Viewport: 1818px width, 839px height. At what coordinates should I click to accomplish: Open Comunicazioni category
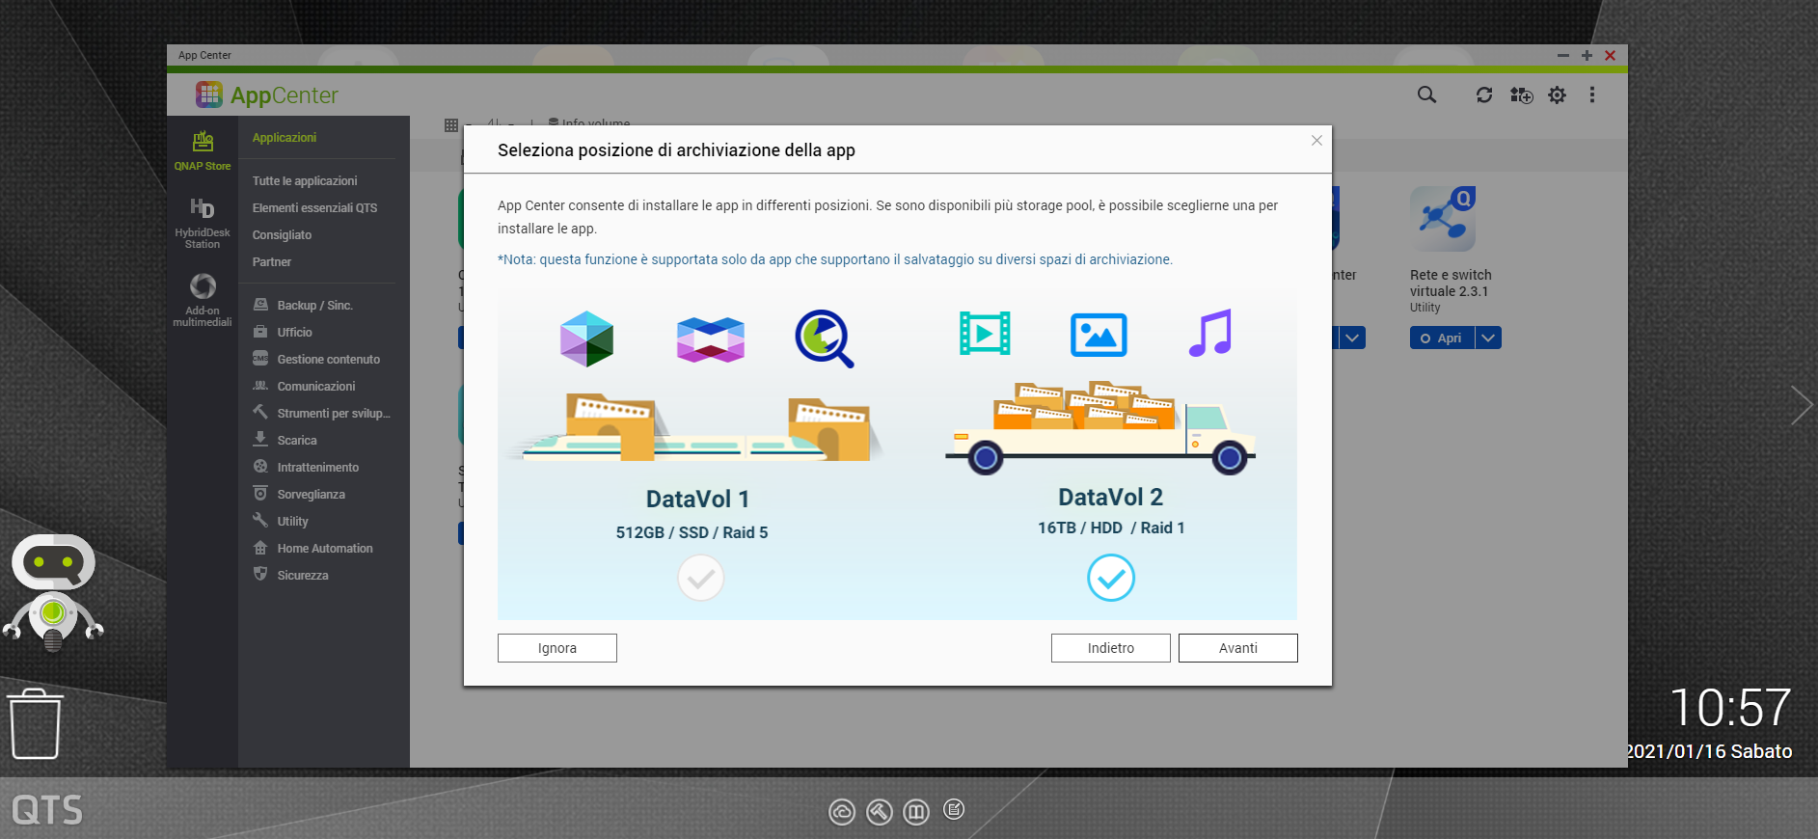[316, 386]
